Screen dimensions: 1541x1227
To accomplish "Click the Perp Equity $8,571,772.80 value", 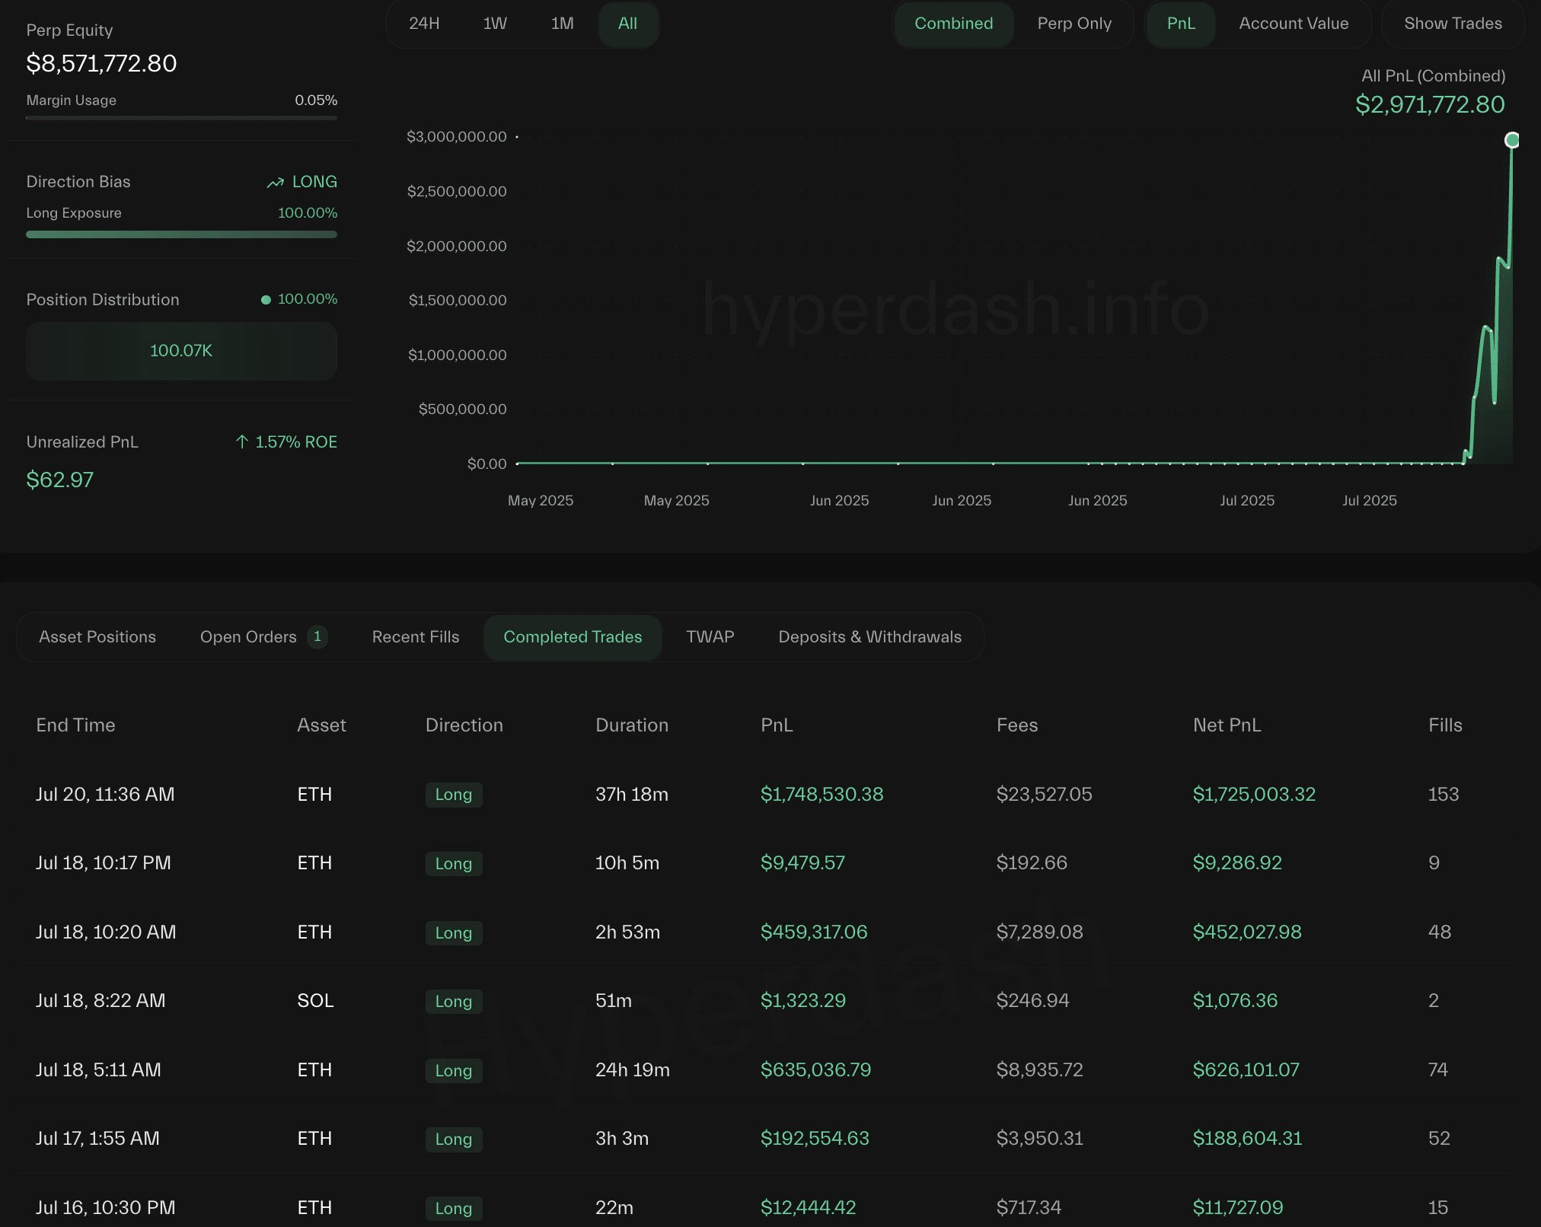I will point(101,63).
